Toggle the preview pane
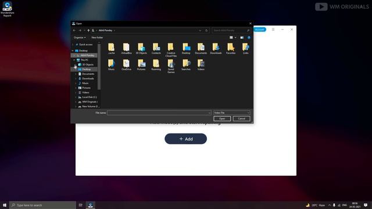The image size is (372, 209). click(242, 37)
